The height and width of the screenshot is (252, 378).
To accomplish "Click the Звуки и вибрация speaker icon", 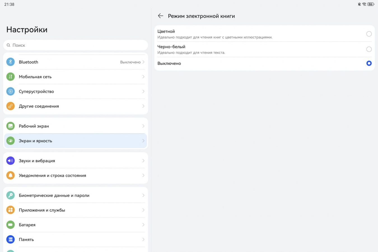I will 10,161.
